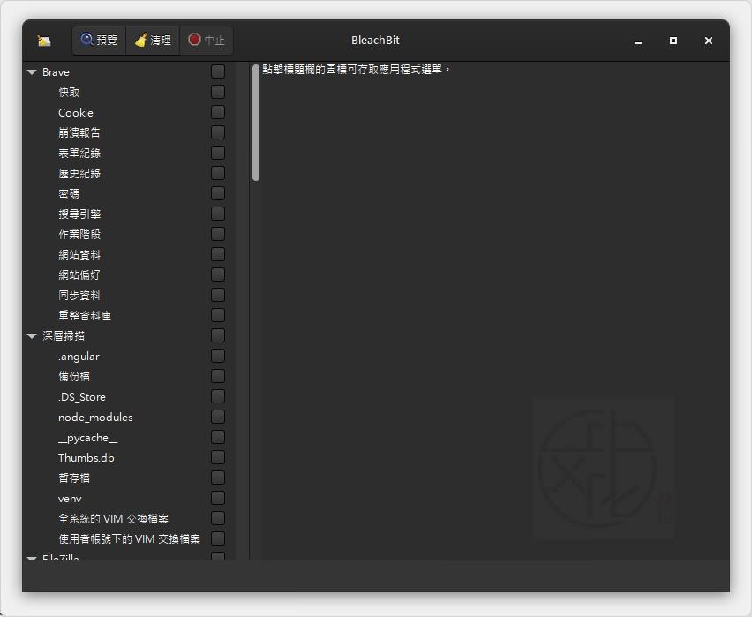The height and width of the screenshot is (617, 752).
Task: Tick the .angular checkbox
Action: tap(218, 356)
